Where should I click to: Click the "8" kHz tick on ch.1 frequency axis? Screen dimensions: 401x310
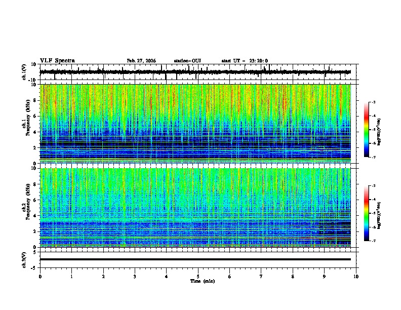pyautogui.click(x=35, y=100)
